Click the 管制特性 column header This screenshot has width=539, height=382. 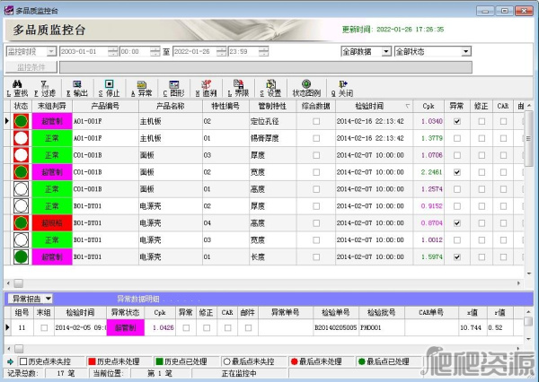tap(272, 106)
